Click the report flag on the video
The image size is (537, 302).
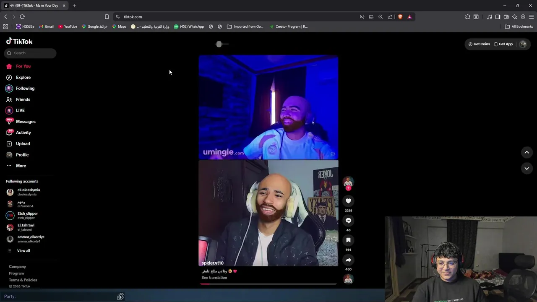(x=333, y=154)
